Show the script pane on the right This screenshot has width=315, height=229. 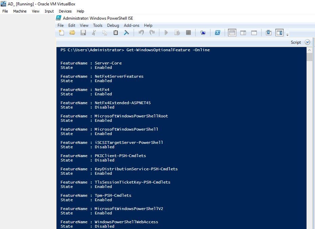243,33
